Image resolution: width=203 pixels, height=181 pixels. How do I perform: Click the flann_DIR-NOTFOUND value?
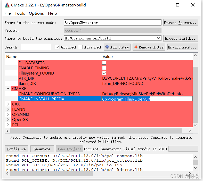(123, 84)
